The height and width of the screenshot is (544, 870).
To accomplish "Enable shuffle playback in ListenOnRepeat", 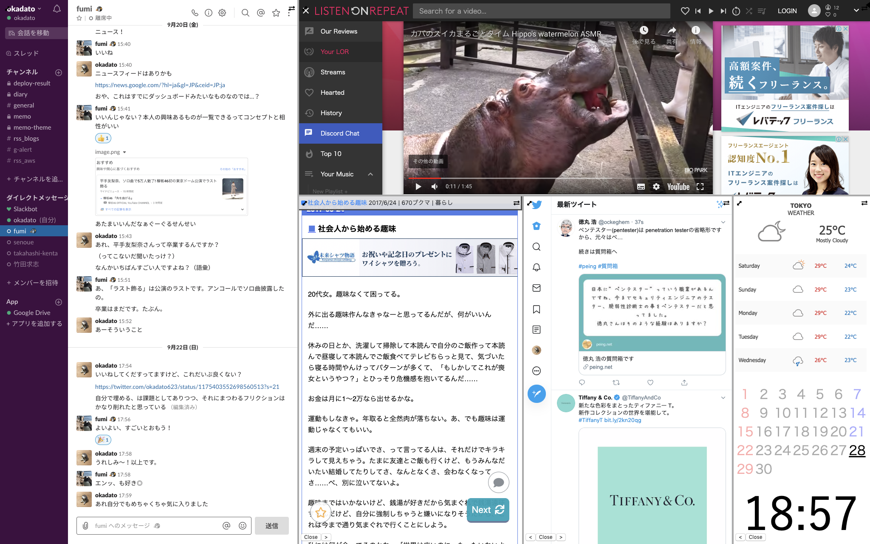I will pyautogui.click(x=749, y=11).
